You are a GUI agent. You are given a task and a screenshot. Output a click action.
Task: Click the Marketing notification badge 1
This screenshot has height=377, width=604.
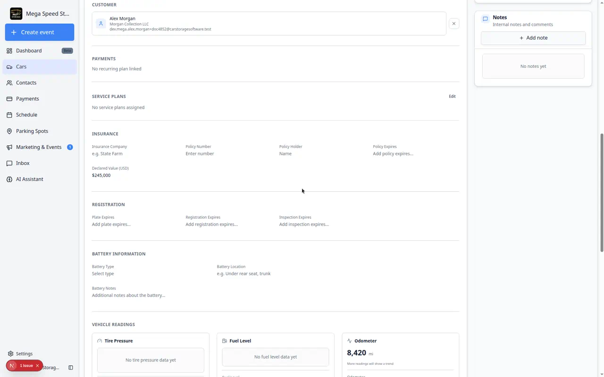pyautogui.click(x=70, y=147)
